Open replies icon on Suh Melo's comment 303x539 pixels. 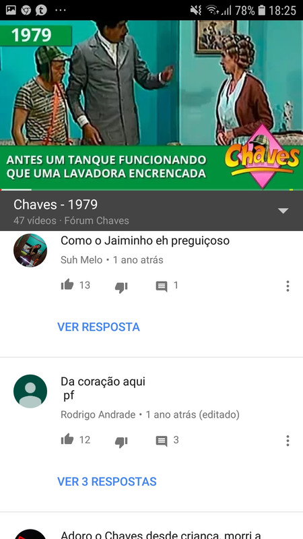coord(162,286)
